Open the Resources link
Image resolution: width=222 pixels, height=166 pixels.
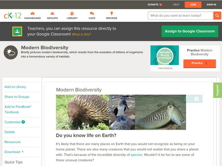coord(12,142)
